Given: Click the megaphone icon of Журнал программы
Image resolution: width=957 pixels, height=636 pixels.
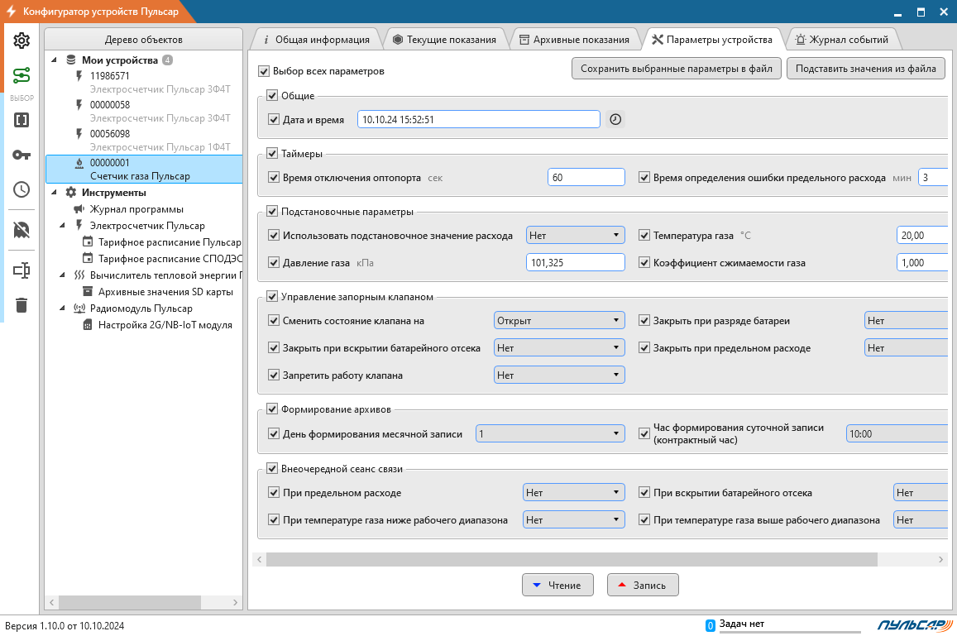Looking at the screenshot, I should click(x=79, y=208).
